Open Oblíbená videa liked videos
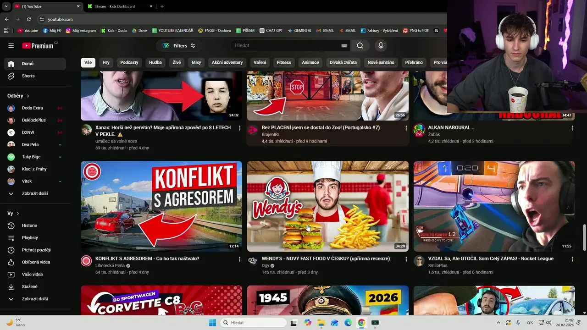The height and width of the screenshot is (330, 587). [x=35, y=262]
